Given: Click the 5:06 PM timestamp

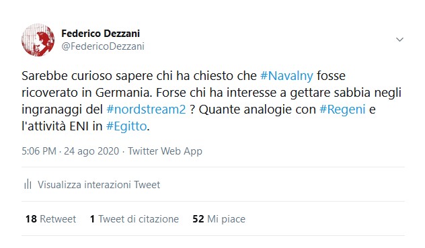Looking at the screenshot, I should tap(39, 151).
